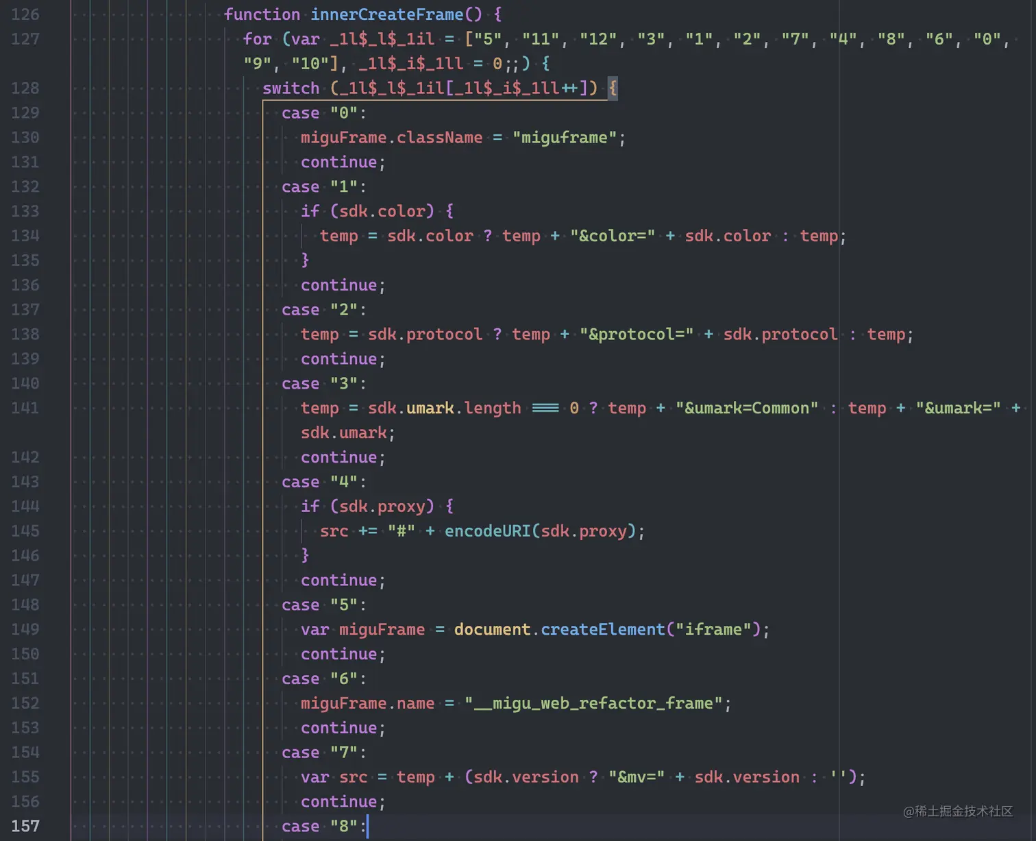Click case "5" label
This screenshot has width=1036, height=841.
(323, 605)
